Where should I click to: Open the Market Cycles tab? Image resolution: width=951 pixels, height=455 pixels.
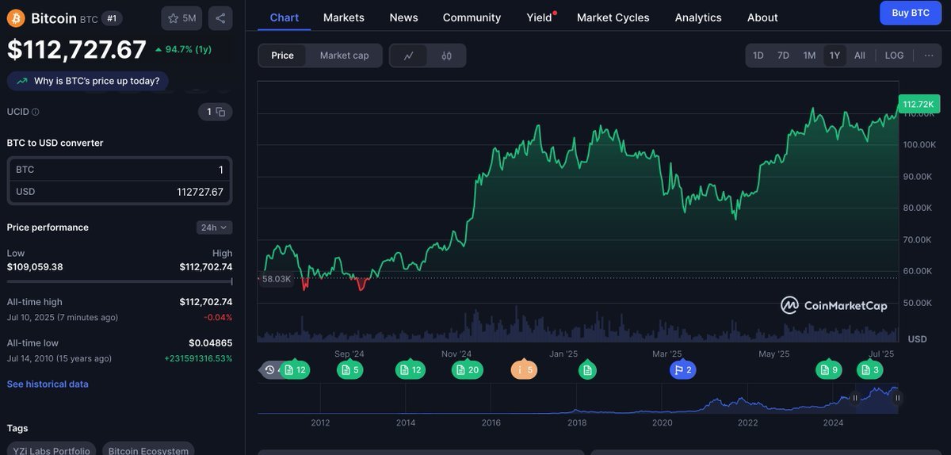613,17
